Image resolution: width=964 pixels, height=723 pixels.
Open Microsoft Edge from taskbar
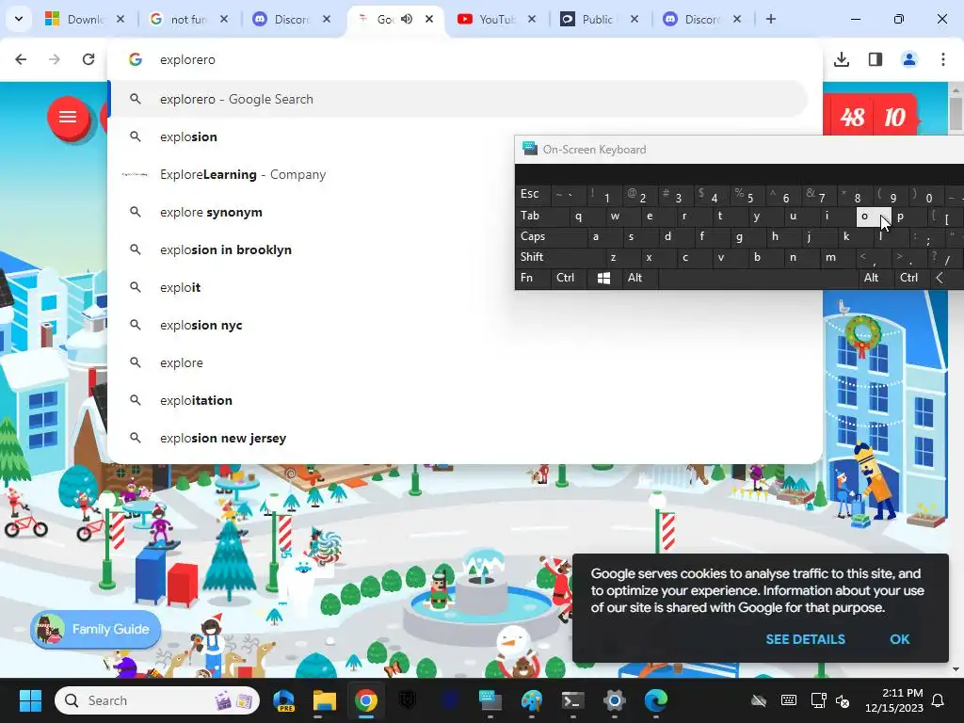tap(655, 700)
